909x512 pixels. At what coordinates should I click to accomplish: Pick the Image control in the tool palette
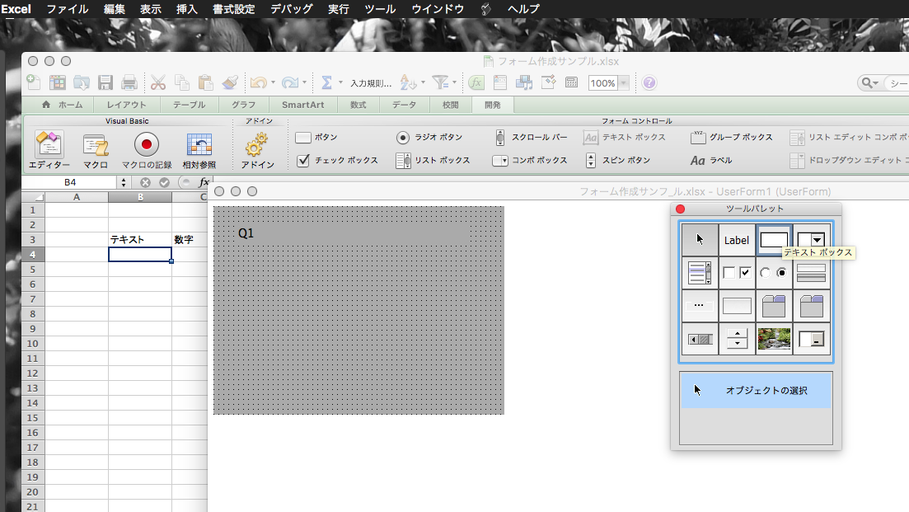[774, 339]
